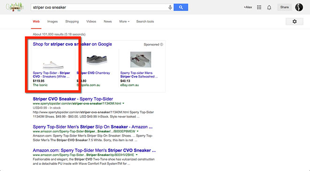The height and width of the screenshot is (171, 310).
Task: Open Search tools options
Action: coord(145,21)
